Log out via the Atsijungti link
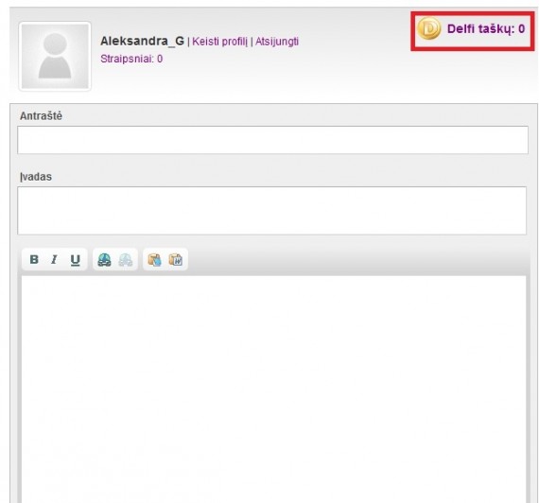The height and width of the screenshot is (503, 539). [x=277, y=42]
